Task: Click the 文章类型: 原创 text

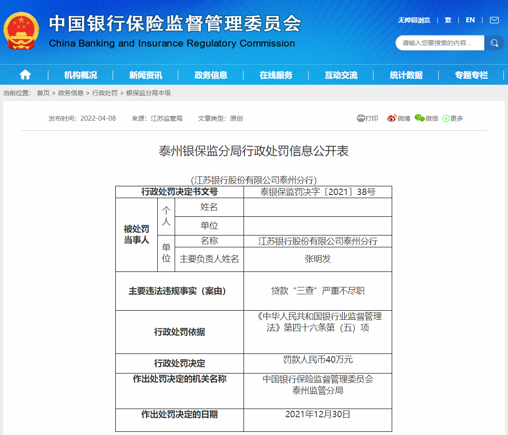Action: click(x=220, y=118)
